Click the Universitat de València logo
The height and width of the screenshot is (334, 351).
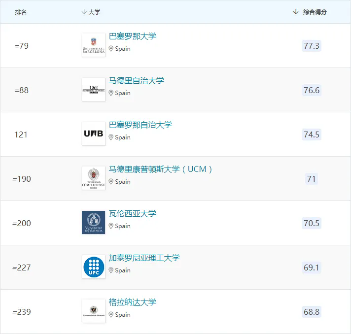click(x=93, y=222)
